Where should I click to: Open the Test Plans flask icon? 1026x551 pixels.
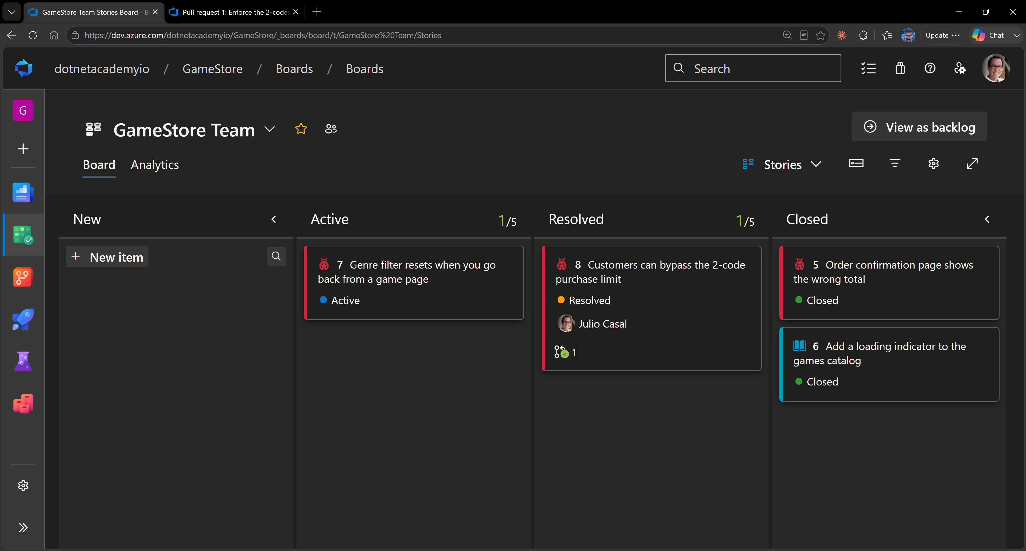(23, 361)
